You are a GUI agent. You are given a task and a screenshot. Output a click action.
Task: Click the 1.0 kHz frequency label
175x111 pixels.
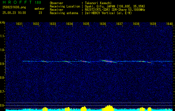coord(3,50)
